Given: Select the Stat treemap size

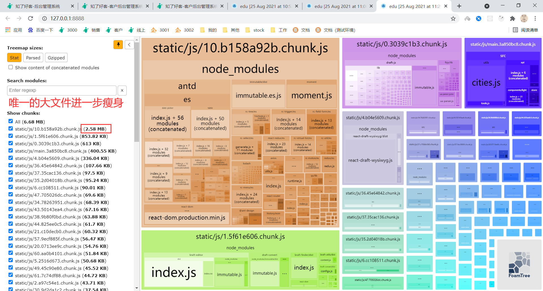Looking at the screenshot, I should click(14, 58).
